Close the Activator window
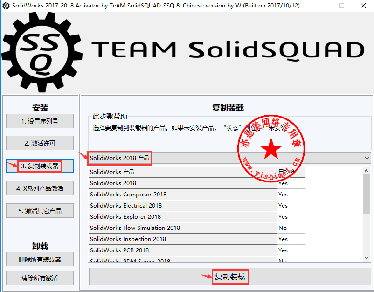The width and height of the screenshot is (374, 292). [363, 6]
